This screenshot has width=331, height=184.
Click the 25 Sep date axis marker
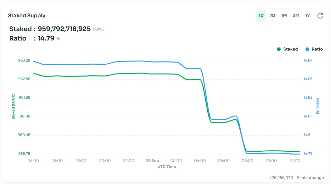pyautogui.click(x=152, y=161)
